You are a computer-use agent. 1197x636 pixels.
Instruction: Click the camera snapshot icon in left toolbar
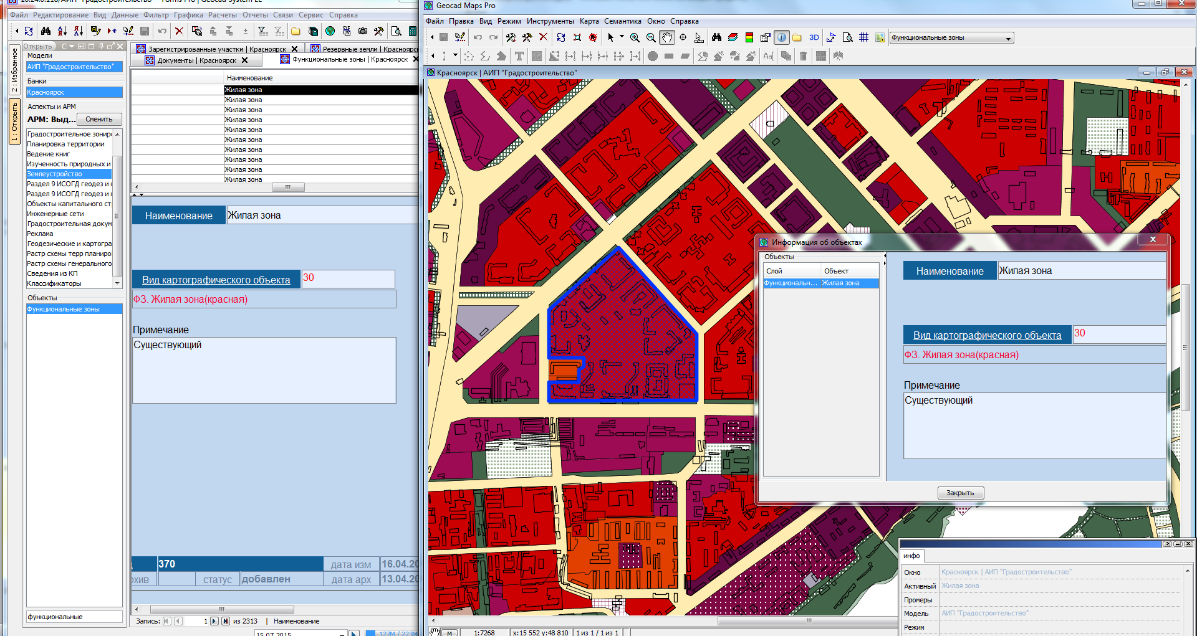[x=363, y=31]
